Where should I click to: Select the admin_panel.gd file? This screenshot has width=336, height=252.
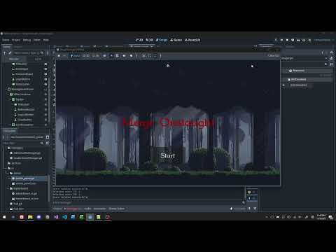(25, 178)
